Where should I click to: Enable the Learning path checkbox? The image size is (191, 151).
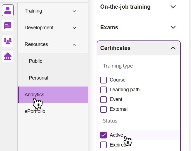tap(103, 90)
